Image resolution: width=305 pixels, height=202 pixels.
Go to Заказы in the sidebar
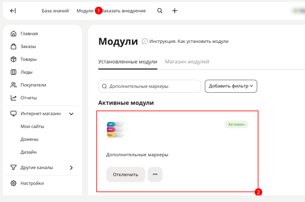tap(28, 46)
